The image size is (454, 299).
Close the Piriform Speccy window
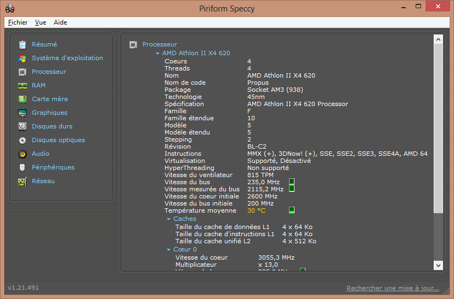pyautogui.click(x=438, y=7)
